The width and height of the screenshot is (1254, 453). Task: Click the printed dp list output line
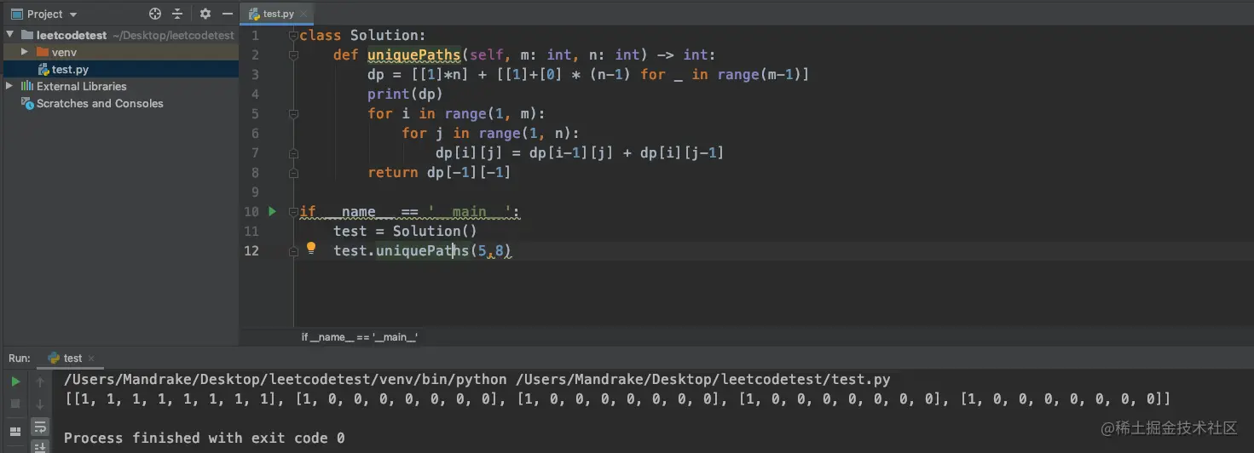(617, 399)
